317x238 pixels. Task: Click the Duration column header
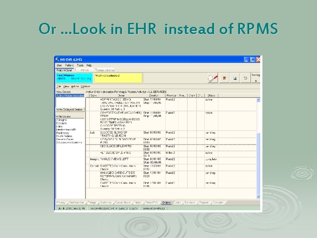tap(154, 95)
